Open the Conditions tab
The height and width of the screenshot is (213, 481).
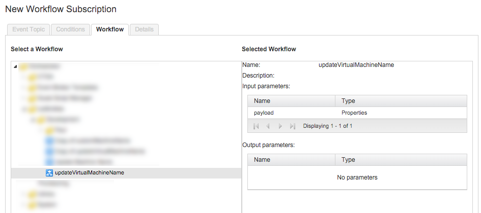(70, 29)
